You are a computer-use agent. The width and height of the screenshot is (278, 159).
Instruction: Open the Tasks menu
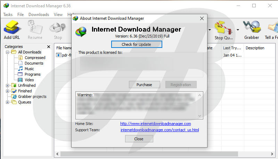8,15
